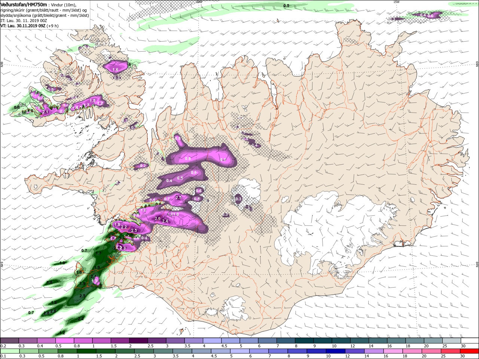Pick the upper-row snow swatch between 7 and 8
Screen dimensions: 479x359
click(x=285, y=341)
